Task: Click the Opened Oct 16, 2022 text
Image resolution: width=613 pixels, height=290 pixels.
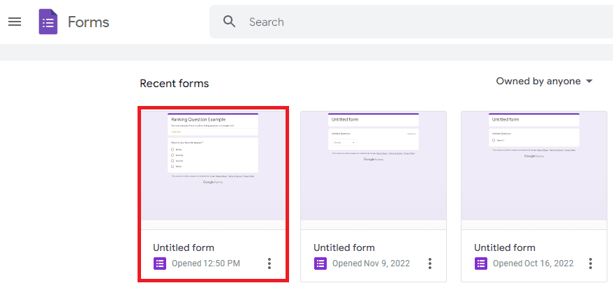Action: (x=533, y=264)
